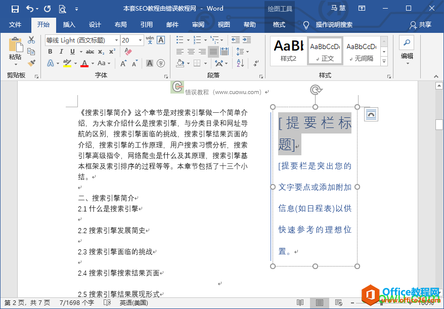Toggle italic formatting
Image resolution: width=444 pixels, height=309 pixels.
61,51
